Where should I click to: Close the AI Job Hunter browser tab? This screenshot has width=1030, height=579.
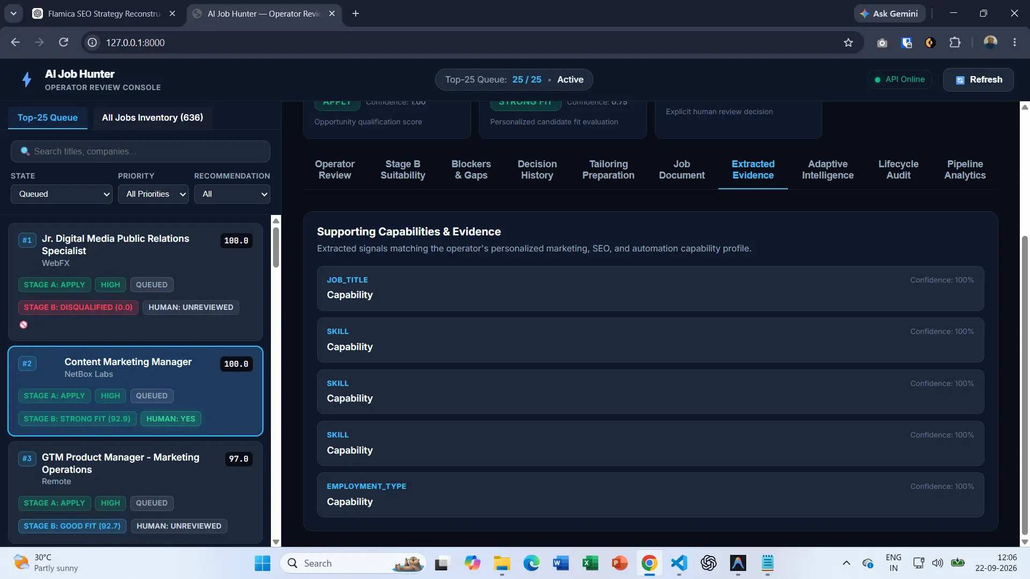(x=332, y=13)
